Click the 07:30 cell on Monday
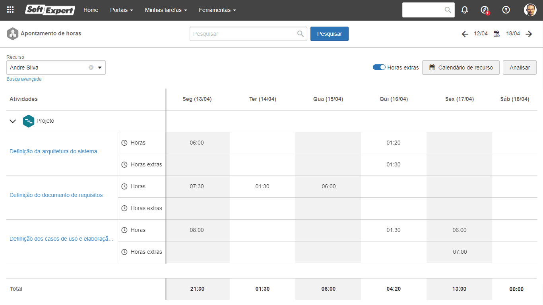 click(x=197, y=186)
